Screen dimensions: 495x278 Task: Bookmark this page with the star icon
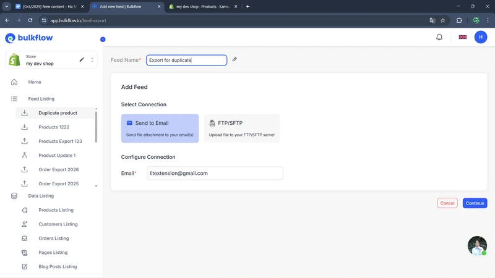(x=442, y=20)
